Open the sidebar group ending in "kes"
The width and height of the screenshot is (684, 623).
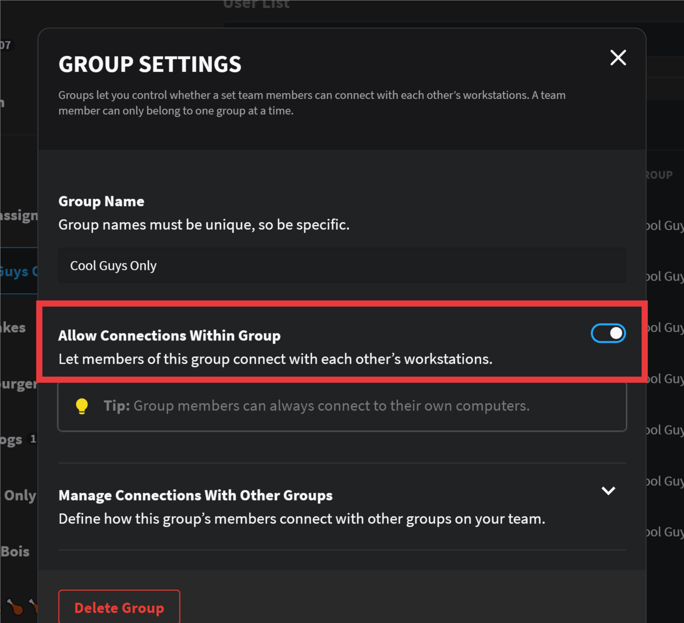tap(13, 328)
